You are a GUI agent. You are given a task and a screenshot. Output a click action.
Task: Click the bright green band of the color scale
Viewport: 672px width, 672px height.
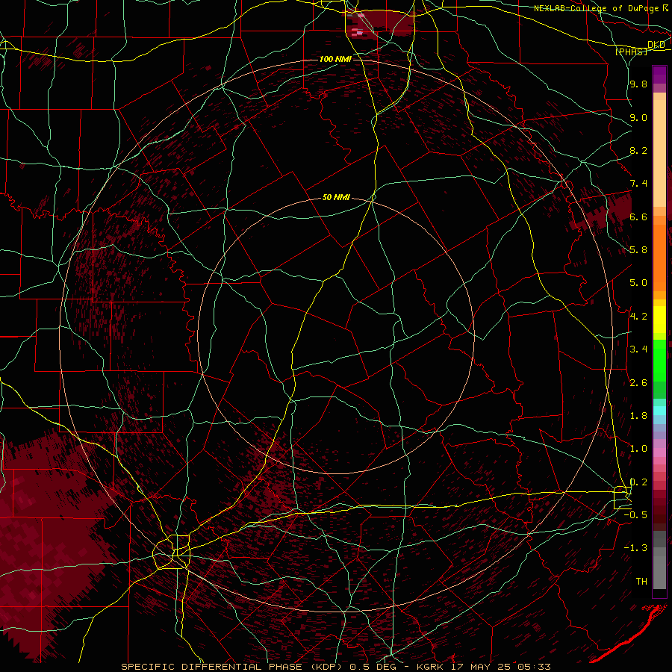pos(659,360)
